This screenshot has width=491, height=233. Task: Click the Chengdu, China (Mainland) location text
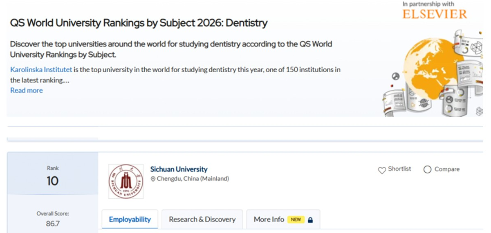tap(193, 179)
